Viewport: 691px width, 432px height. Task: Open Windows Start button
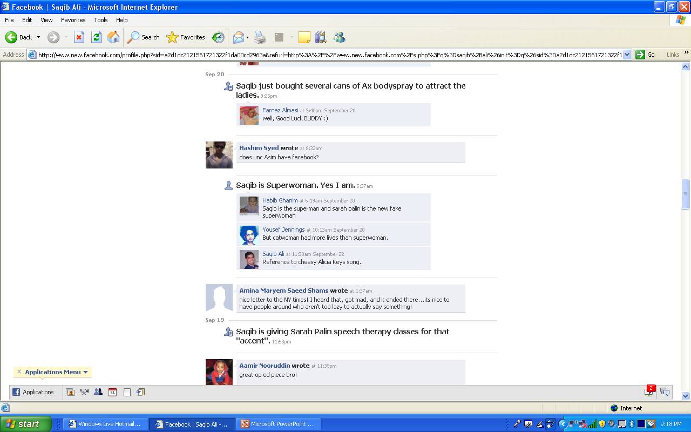pos(26,424)
